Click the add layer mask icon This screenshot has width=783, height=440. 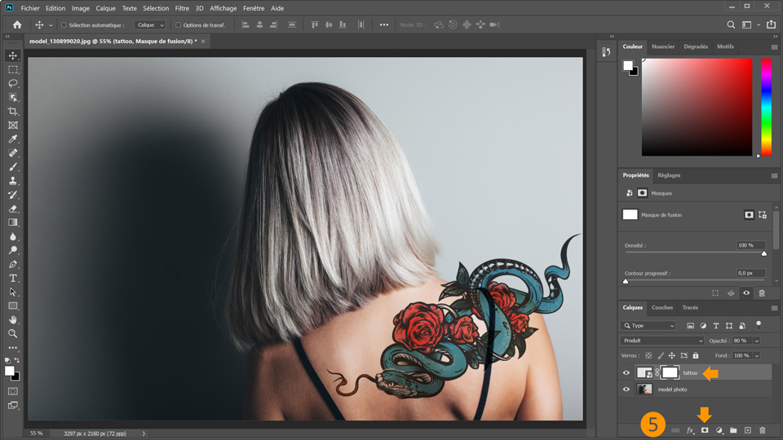tap(705, 430)
